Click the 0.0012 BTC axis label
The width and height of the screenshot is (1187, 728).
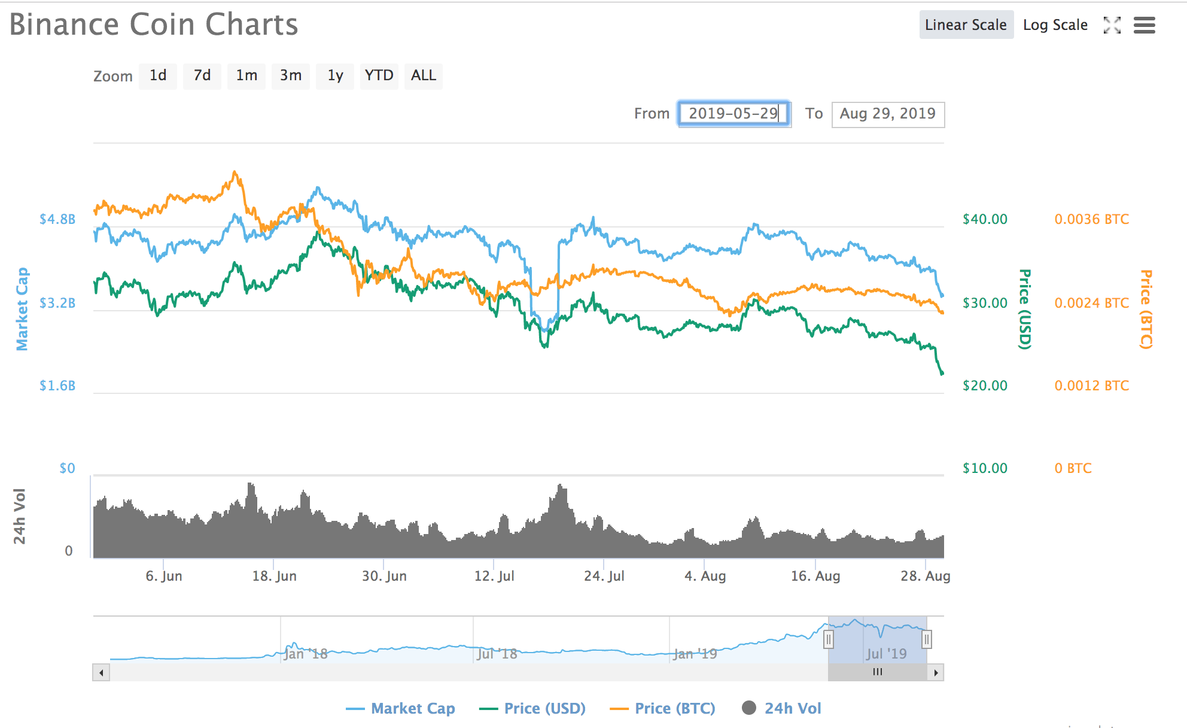coord(1092,386)
